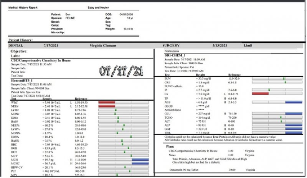
Task: Click the ElementHT5_1 lab heading
Action: [23, 81]
